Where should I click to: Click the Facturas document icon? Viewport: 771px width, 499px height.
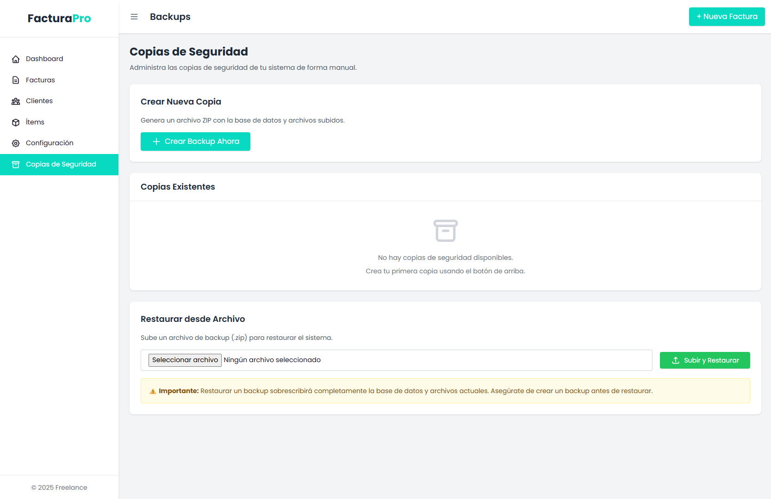16,80
